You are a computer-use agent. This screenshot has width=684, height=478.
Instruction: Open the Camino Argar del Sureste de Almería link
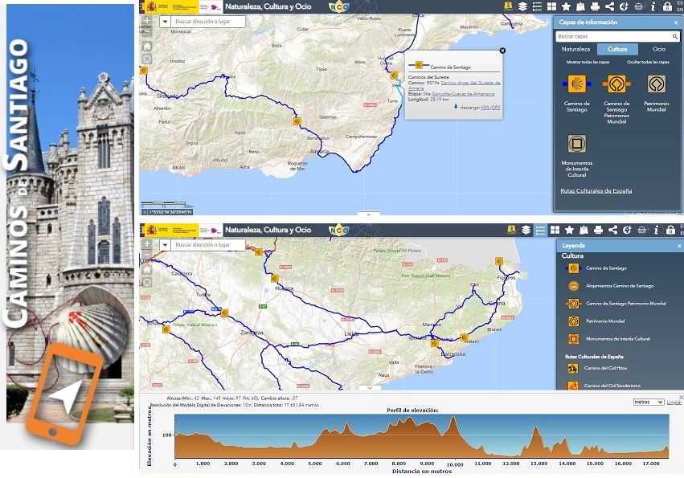(454, 85)
